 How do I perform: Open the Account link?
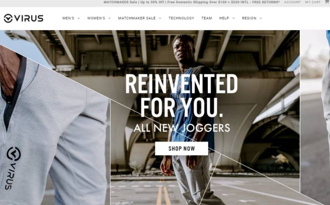point(292,2)
